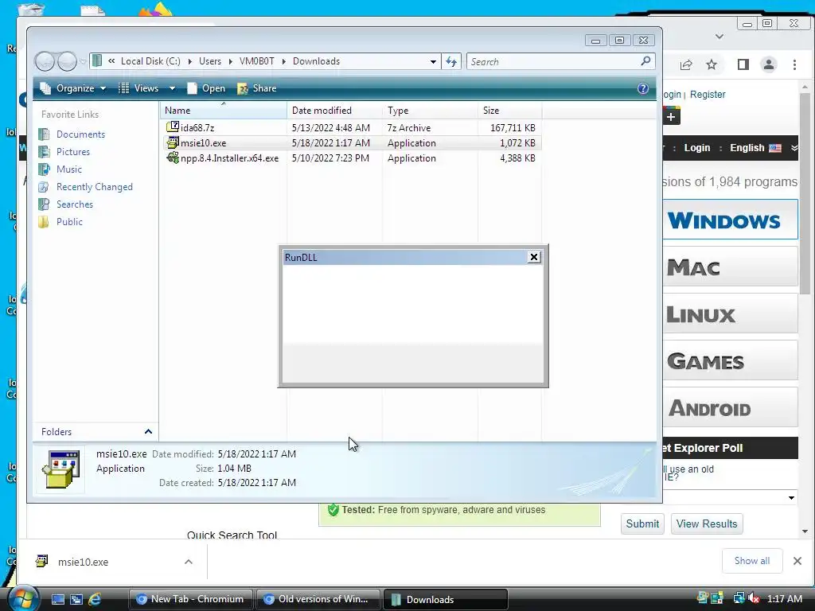Open the browser three-dot menu
815x611 pixels.
[794, 64]
